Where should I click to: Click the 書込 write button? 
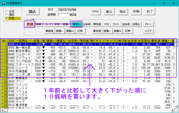pos(109,11)
